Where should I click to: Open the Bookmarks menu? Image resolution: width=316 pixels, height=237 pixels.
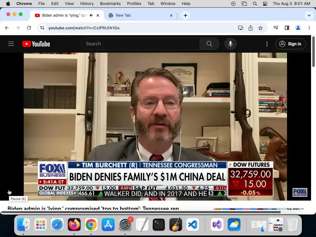(x=110, y=4)
